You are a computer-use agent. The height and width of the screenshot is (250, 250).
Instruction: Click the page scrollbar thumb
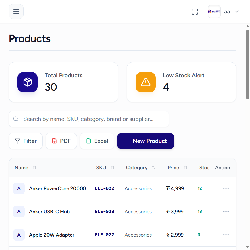point(247,64)
